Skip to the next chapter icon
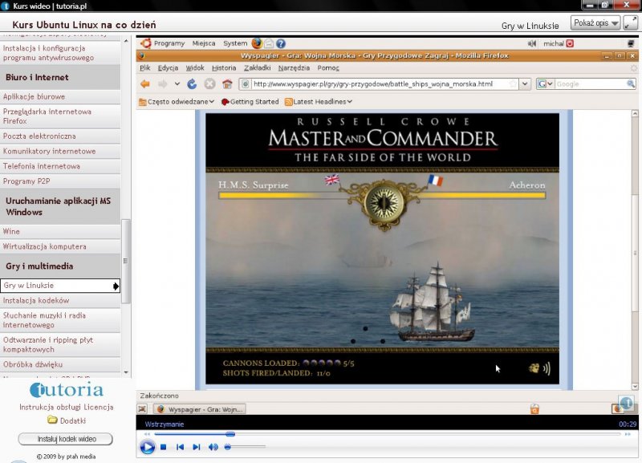Viewport: 642px width, 463px height. click(197, 447)
